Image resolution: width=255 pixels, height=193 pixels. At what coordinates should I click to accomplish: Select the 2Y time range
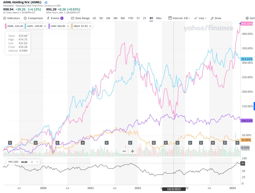tap(144, 18)
